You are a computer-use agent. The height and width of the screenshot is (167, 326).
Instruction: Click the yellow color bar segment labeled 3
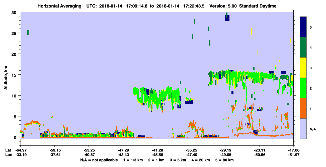303,68
